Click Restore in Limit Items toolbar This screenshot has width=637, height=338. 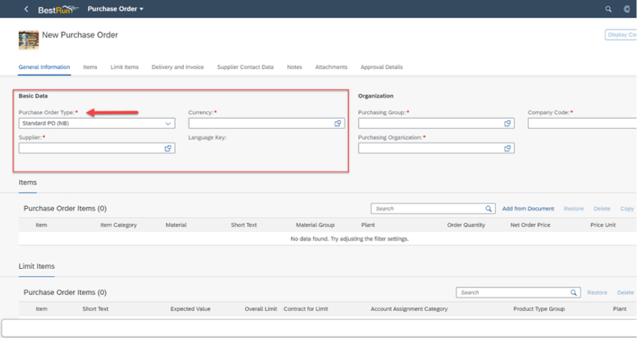coord(597,292)
